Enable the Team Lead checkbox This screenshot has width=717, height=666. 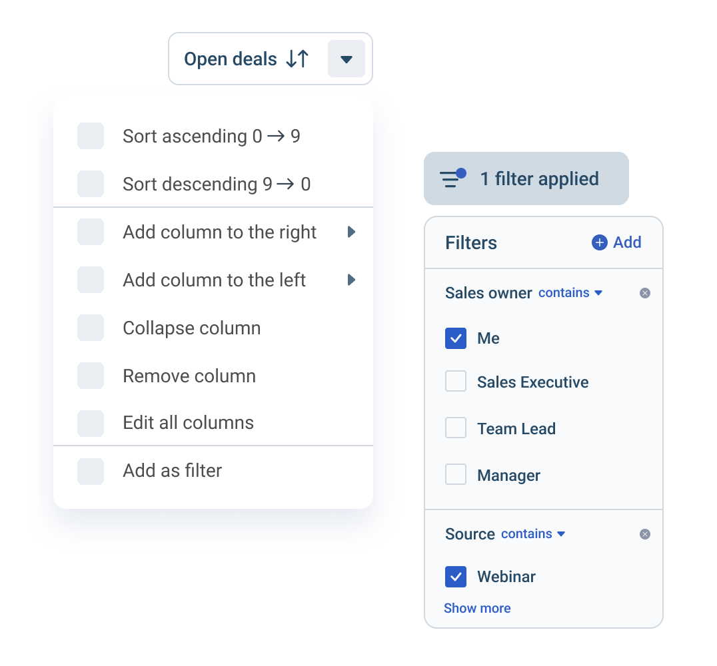pyautogui.click(x=456, y=428)
